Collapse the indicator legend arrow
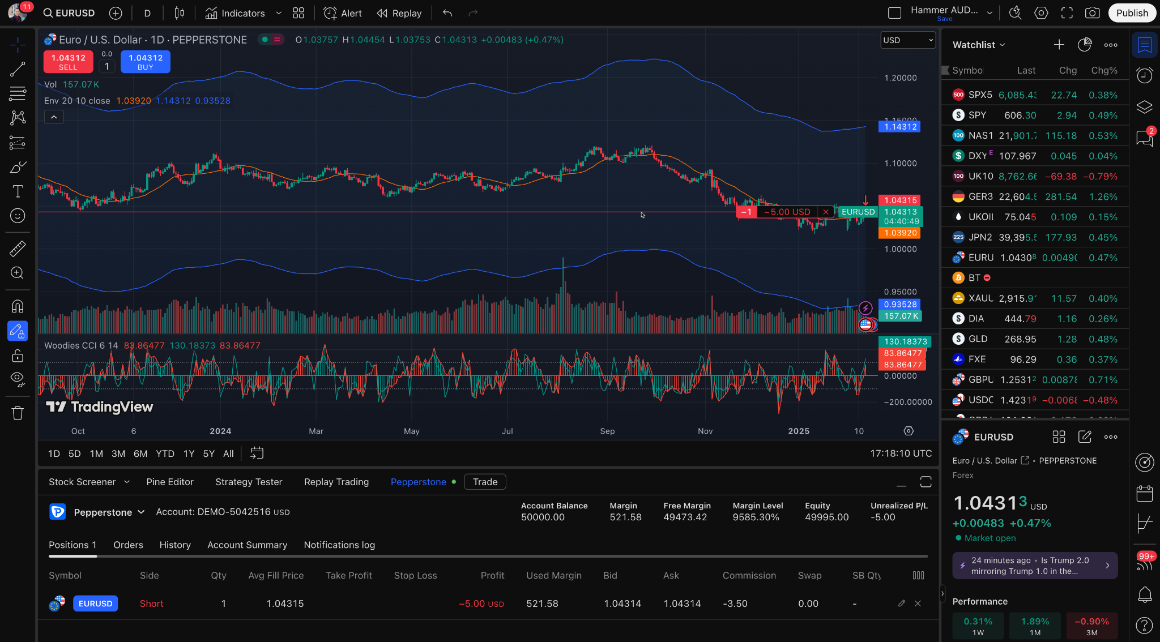This screenshot has height=642, width=1160. (54, 117)
